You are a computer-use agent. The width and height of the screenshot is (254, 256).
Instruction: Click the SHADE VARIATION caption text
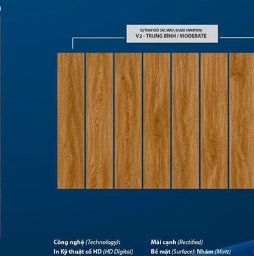[188, 30]
